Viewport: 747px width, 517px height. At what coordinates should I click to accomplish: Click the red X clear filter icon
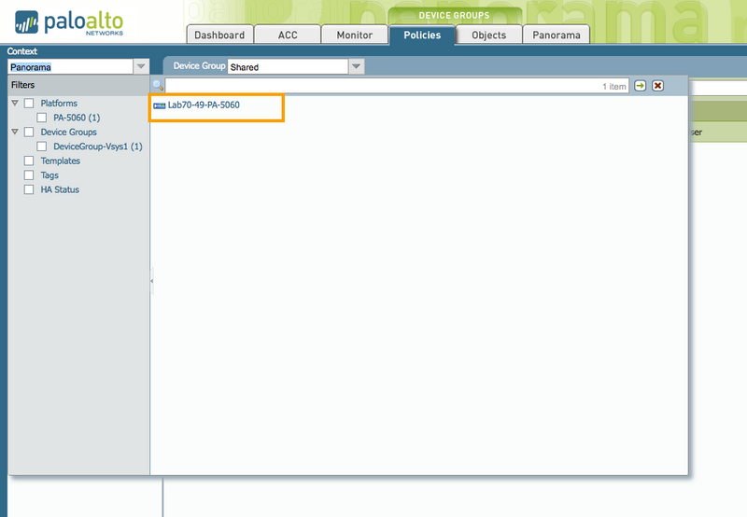[x=658, y=86]
